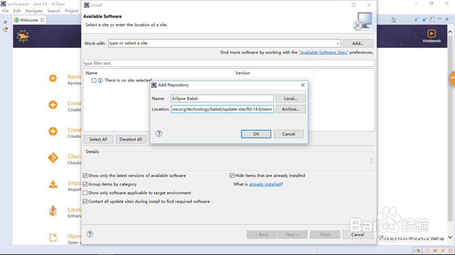Click Checkout Git diamond icon
This screenshot has width=455, height=255.
[53, 158]
